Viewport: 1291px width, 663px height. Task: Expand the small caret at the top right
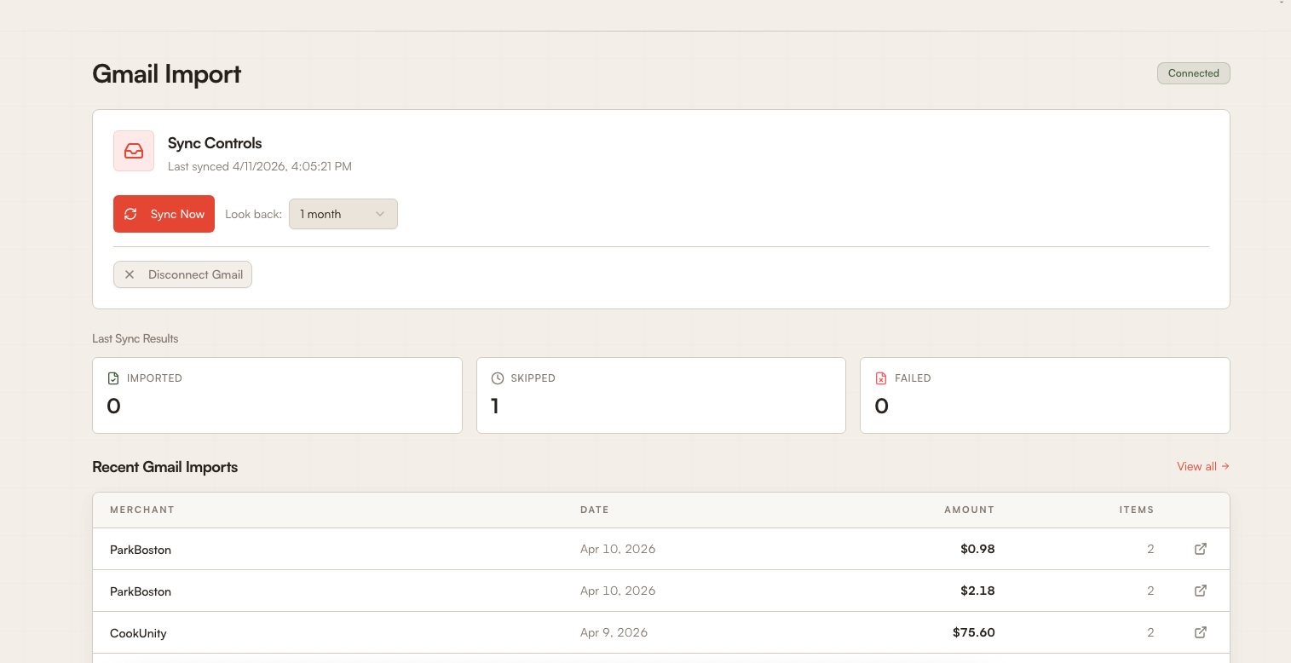[x=1282, y=4]
